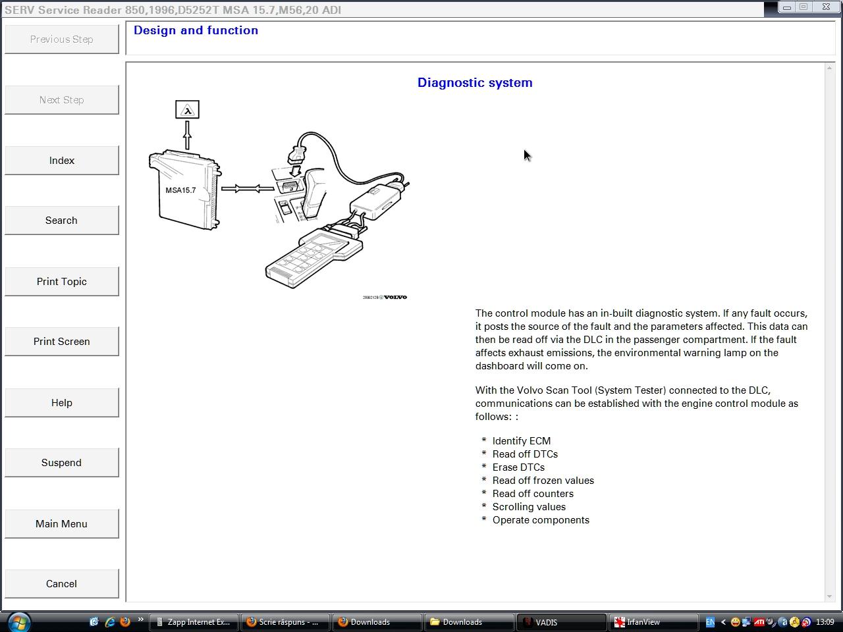Close the SERV Service Reader window

[x=826, y=7]
